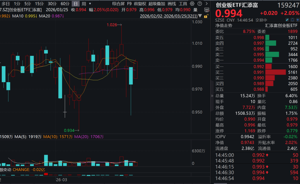Open 净值走势 net value trend link
The height and width of the screenshot is (184, 300).
(224, 25)
